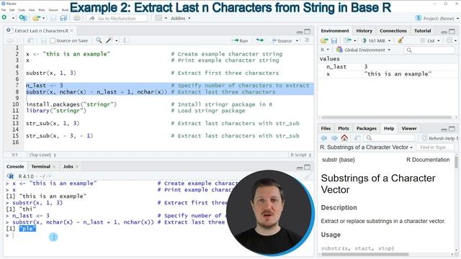Open the help topic title dropdown
The height and width of the screenshot is (259, 461).
[x=367, y=147]
